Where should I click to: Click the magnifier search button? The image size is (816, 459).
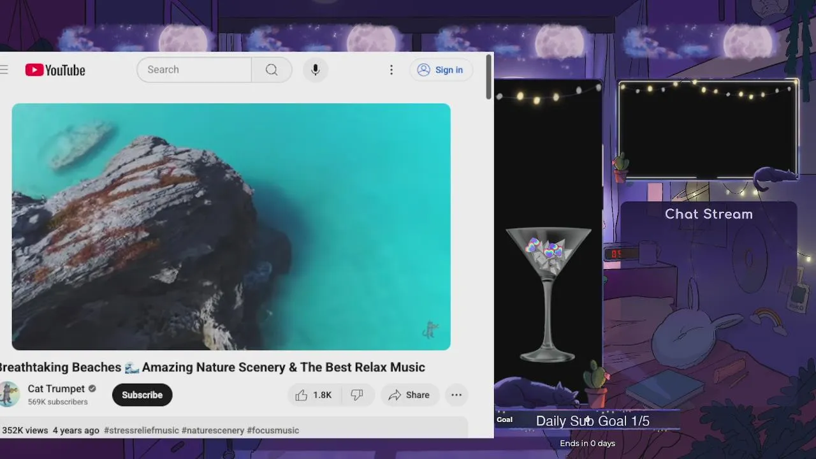coord(272,69)
